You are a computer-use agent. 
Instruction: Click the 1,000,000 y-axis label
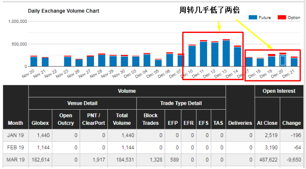click(17, 21)
